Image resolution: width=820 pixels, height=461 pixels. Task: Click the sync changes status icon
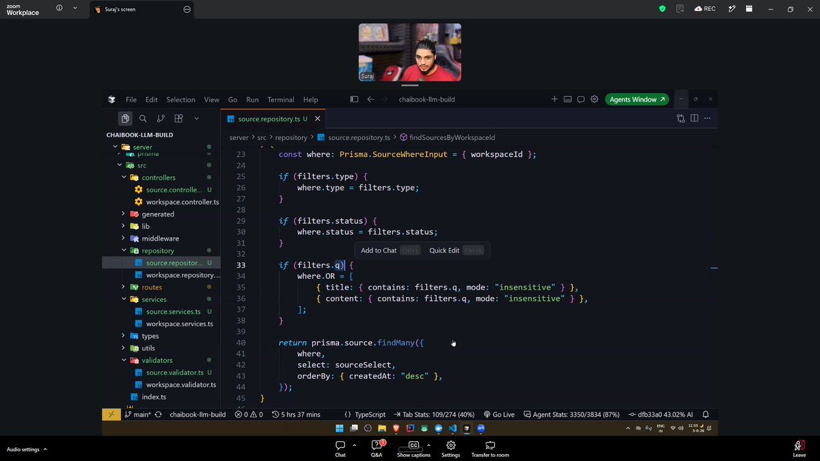(x=159, y=415)
